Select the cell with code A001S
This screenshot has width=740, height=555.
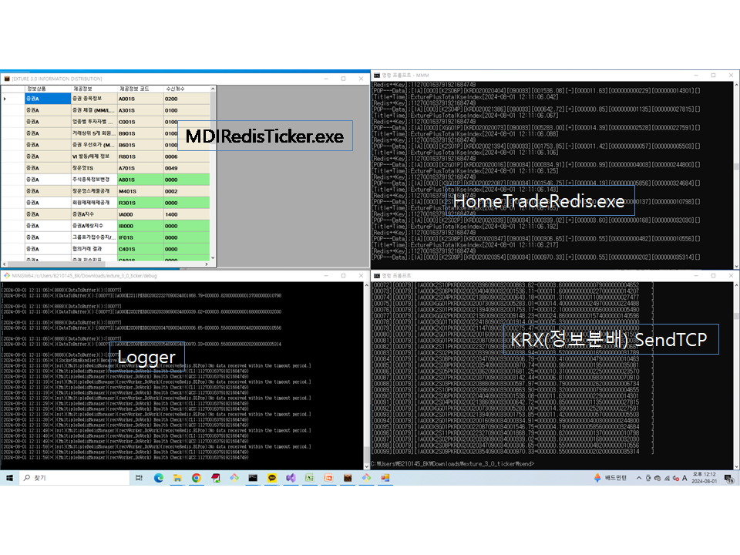pos(140,99)
